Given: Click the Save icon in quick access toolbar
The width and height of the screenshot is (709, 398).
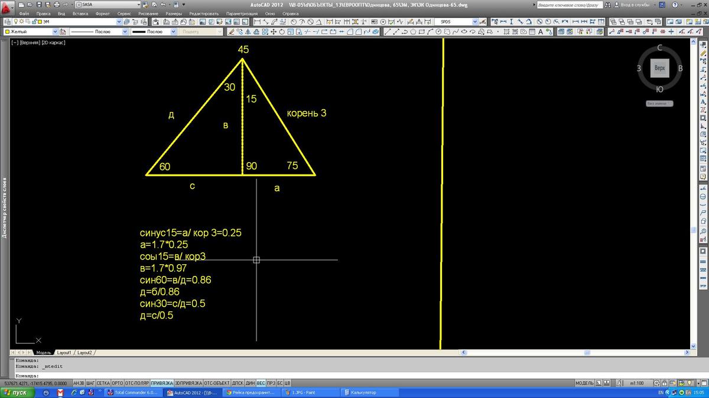Looking at the screenshot, I should click(x=38, y=5).
